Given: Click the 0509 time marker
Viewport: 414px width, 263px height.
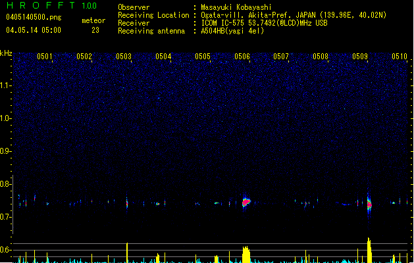Looking at the screenshot, I should [360, 57].
